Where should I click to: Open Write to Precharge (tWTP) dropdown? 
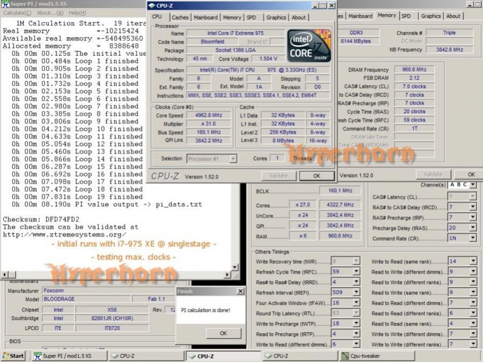click(356, 323)
